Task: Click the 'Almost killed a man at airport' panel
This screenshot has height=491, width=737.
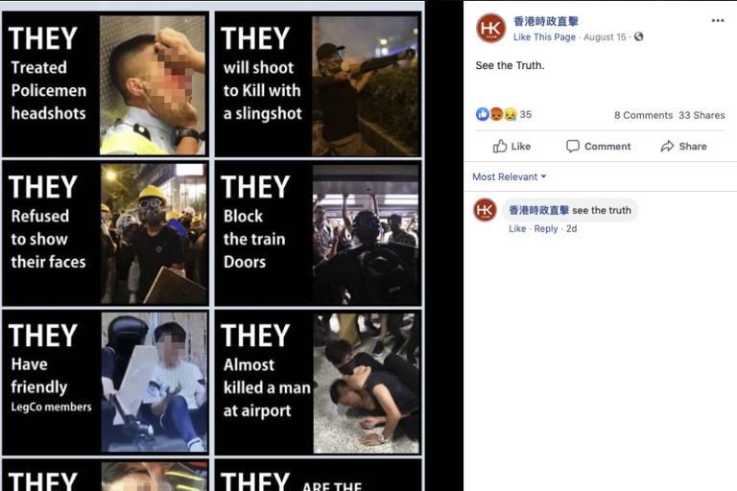Action: pyautogui.click(x=319, y=382)
